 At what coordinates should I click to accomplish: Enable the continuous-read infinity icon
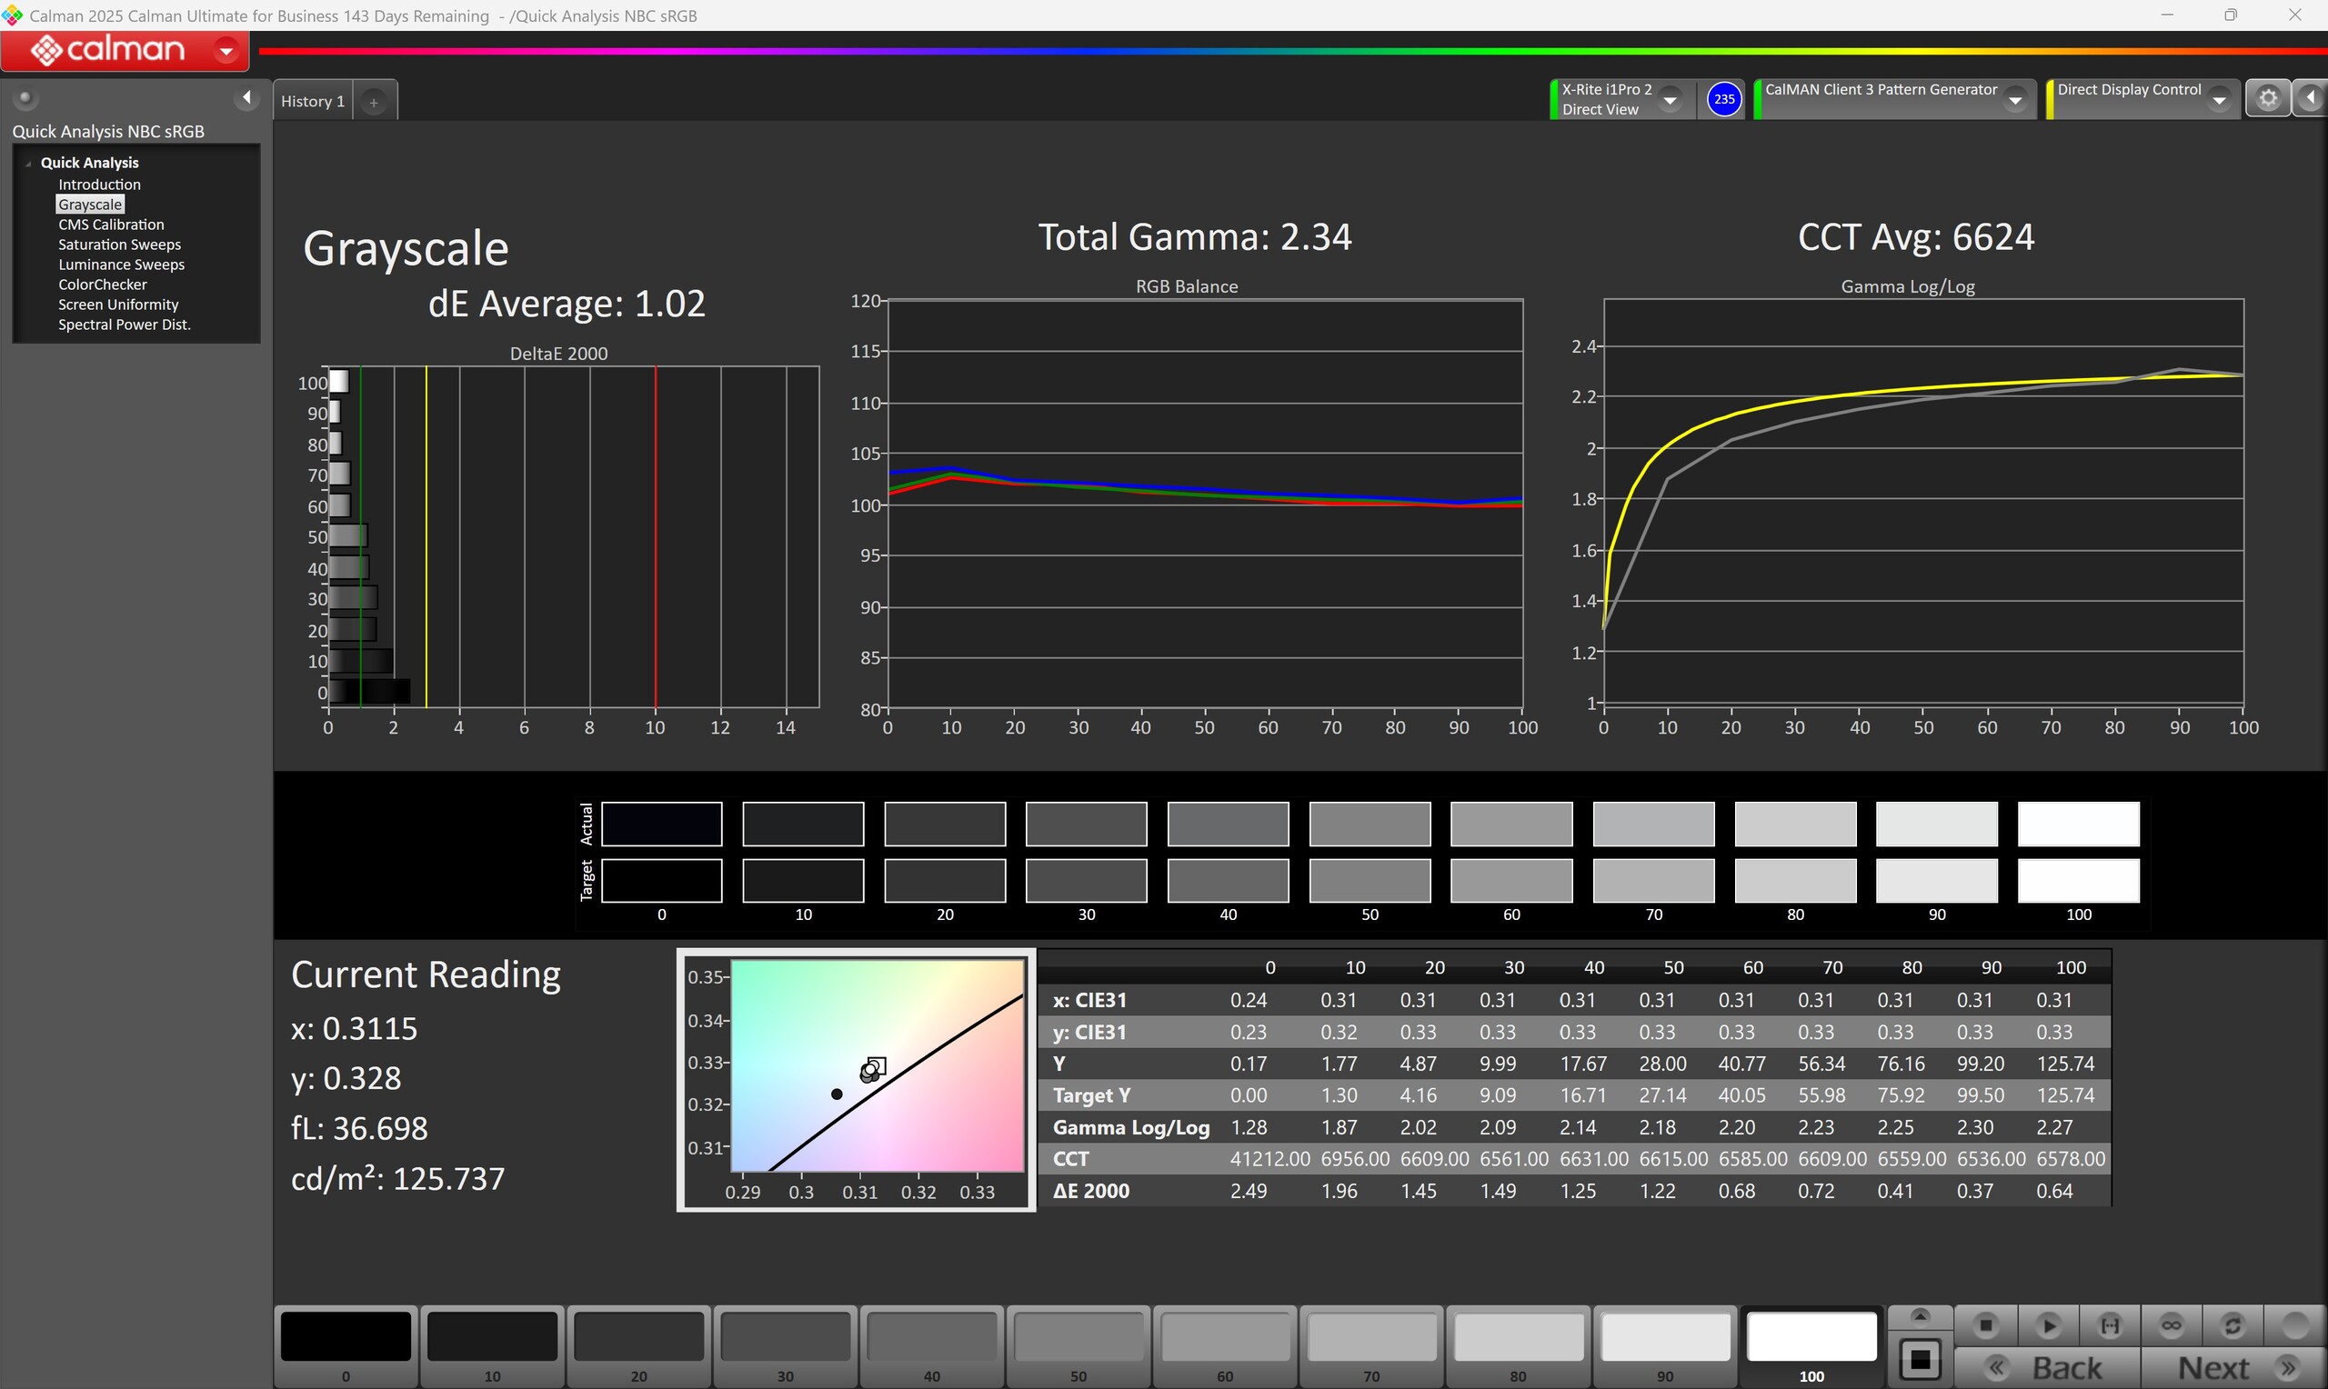click(2171, 1325)
